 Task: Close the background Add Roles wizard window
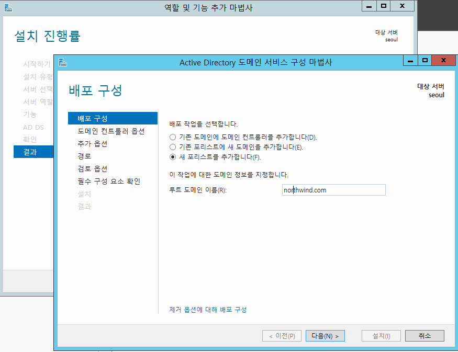coord(402,6)
